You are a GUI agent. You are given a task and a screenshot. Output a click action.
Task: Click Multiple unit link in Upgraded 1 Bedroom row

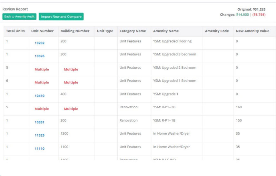click(x=42, y=83)
